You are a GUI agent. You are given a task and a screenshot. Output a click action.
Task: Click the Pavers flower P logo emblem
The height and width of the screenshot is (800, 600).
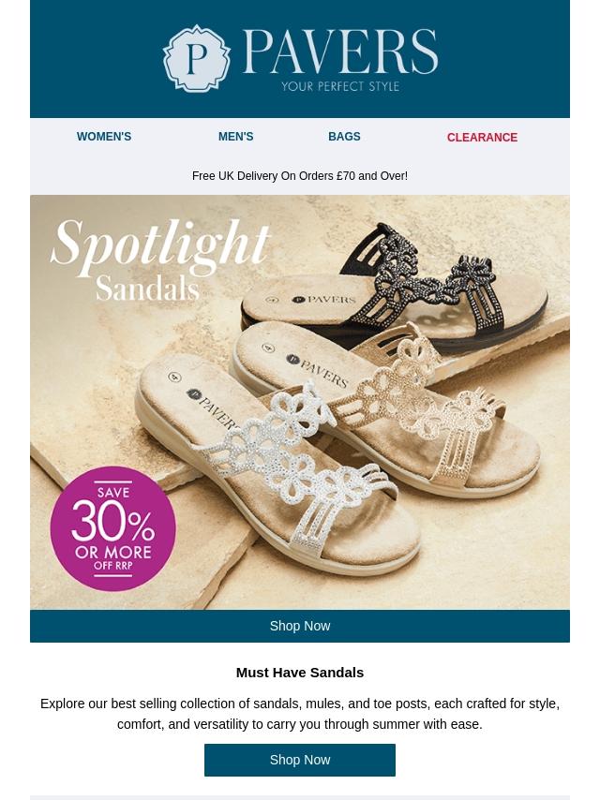[196, 58]
